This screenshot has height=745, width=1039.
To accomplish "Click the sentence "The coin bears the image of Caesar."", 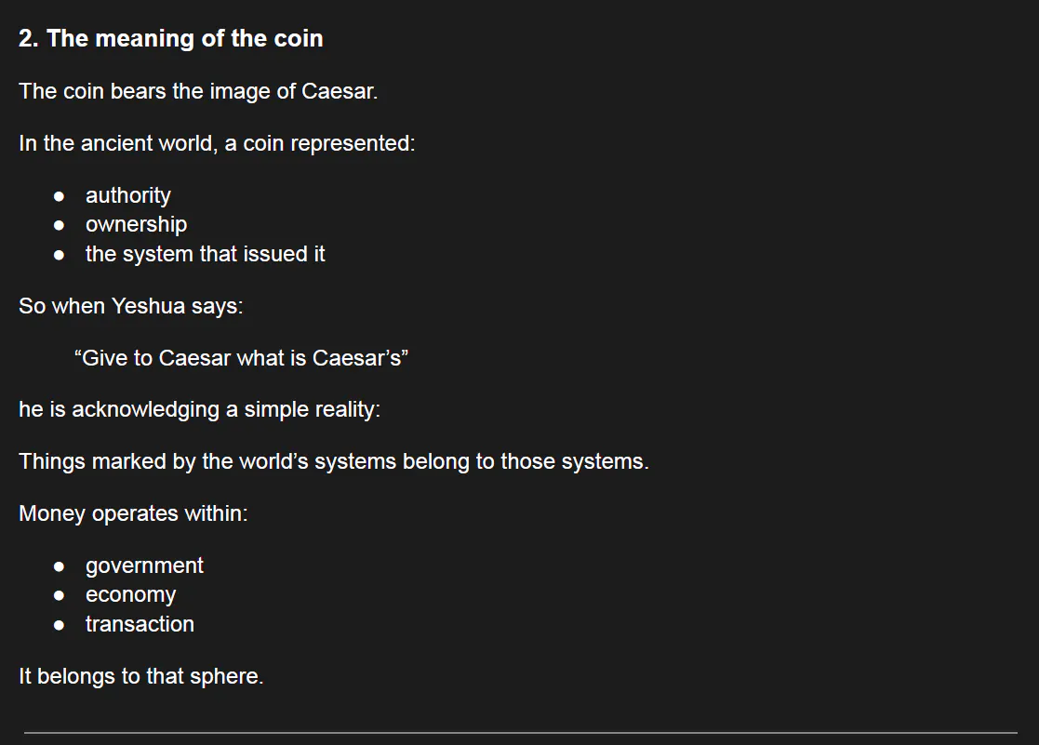I will [x=198, y=91].
